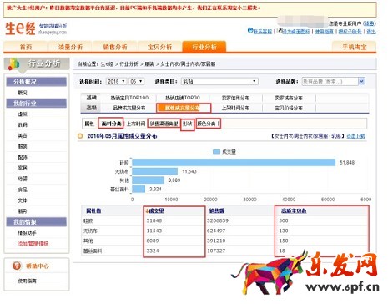This screenshot has height=304, width=388.
Task: Click the 联系客服 link
Action: pyautogui.click(x=262, y=31)
